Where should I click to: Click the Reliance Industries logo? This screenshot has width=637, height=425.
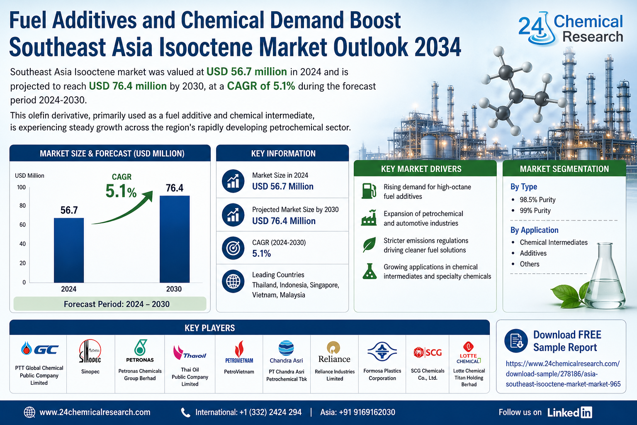point(334,352)
